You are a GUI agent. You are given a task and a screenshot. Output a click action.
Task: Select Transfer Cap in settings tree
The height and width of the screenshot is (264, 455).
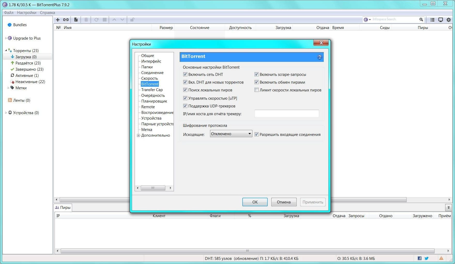tap(152, 90)
